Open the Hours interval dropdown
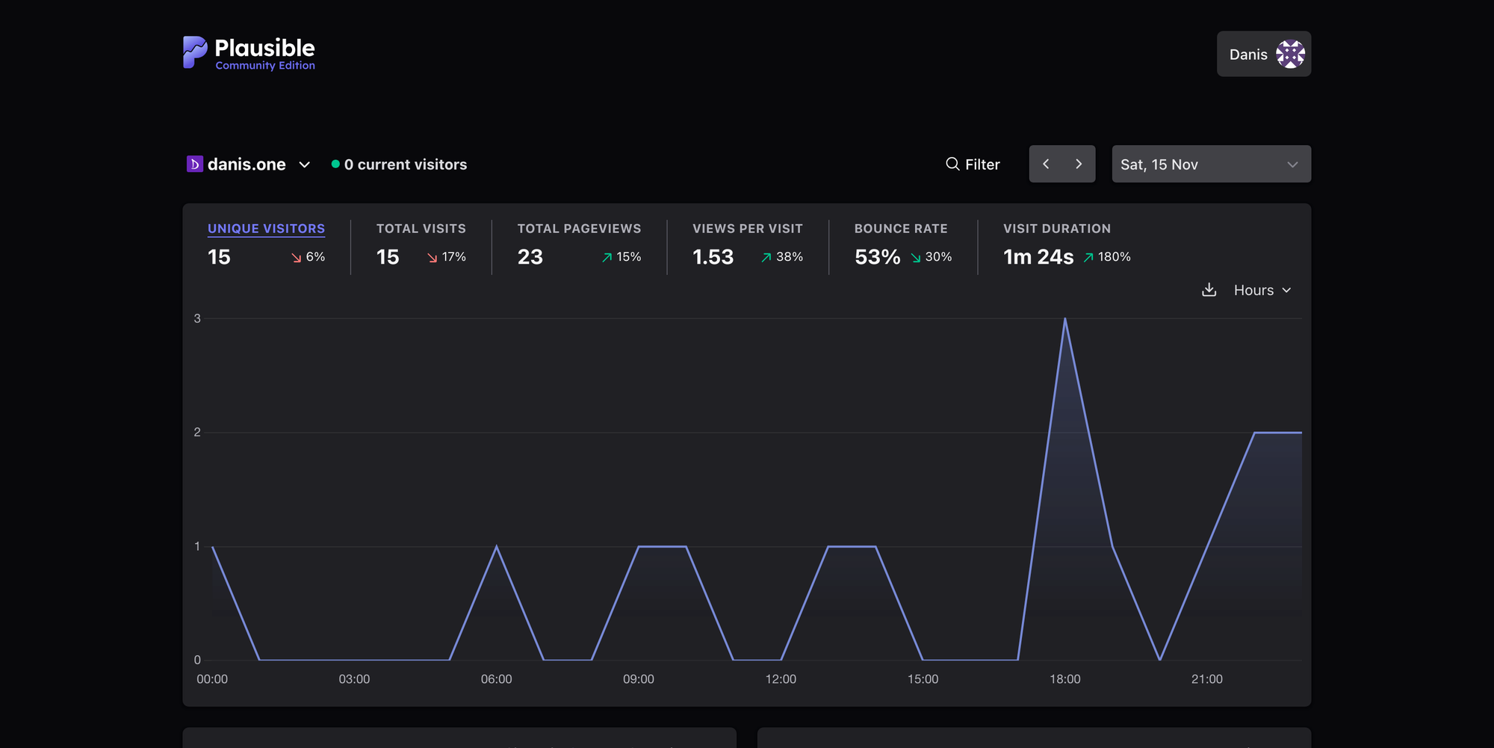The width and height of the screenshot is (1494, 748). [1262, 290]
